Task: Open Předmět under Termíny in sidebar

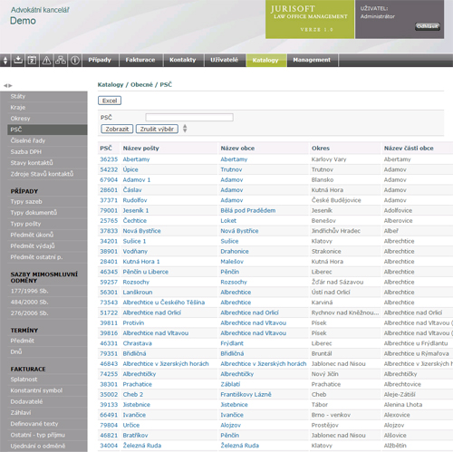Action: 47,341
